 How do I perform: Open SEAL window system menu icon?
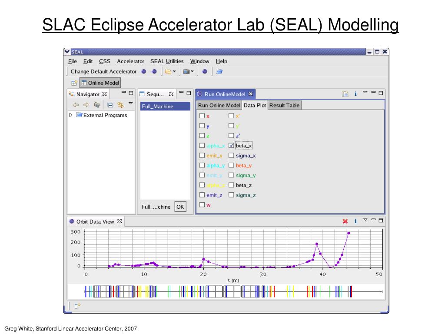coord(67,52)
